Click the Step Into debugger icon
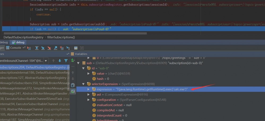Viewport: 265px width, 121px height. [x=43, y=48]
